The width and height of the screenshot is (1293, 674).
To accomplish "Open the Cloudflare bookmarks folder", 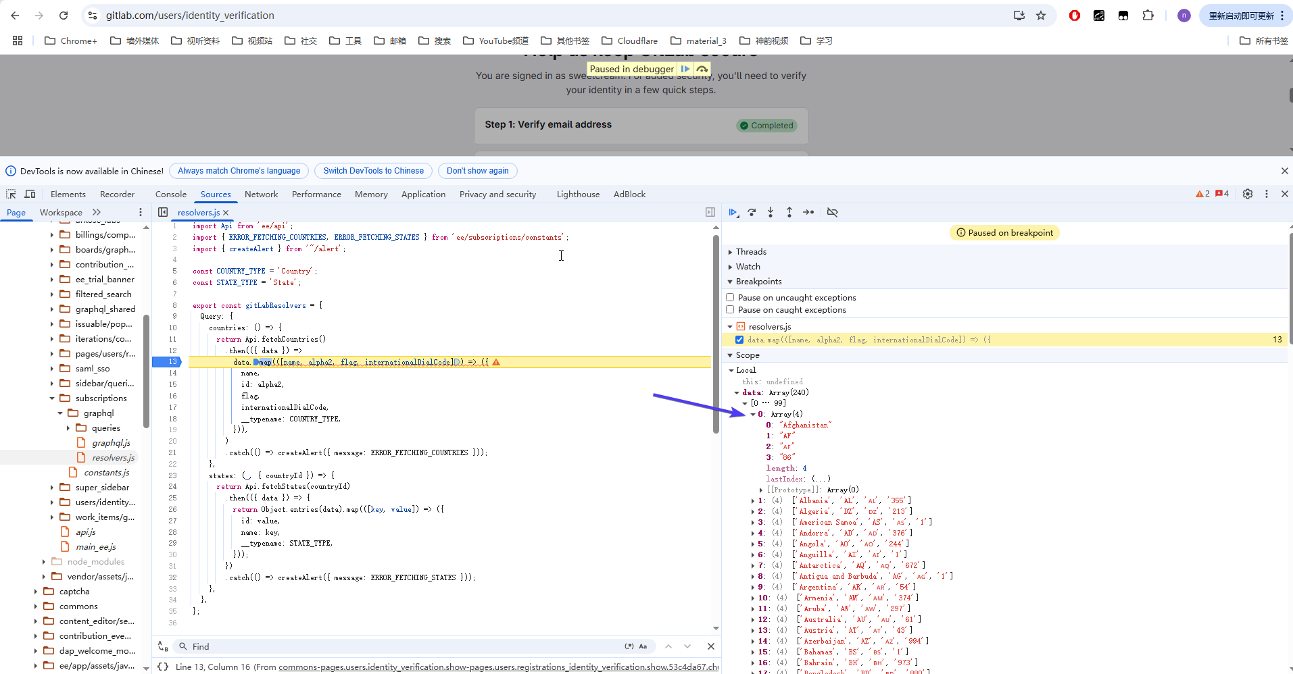I will [x=630, y=41].
